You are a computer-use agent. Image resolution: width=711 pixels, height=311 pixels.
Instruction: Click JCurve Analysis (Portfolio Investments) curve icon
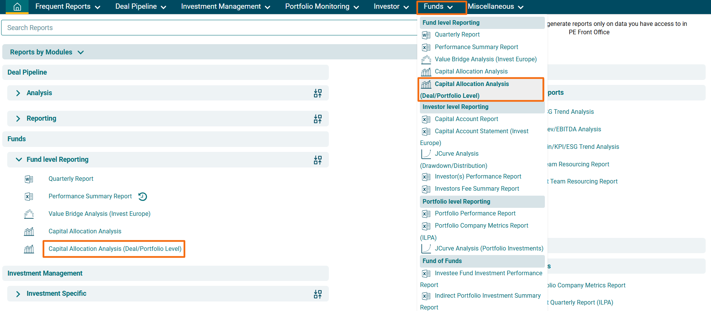(426, 249)
